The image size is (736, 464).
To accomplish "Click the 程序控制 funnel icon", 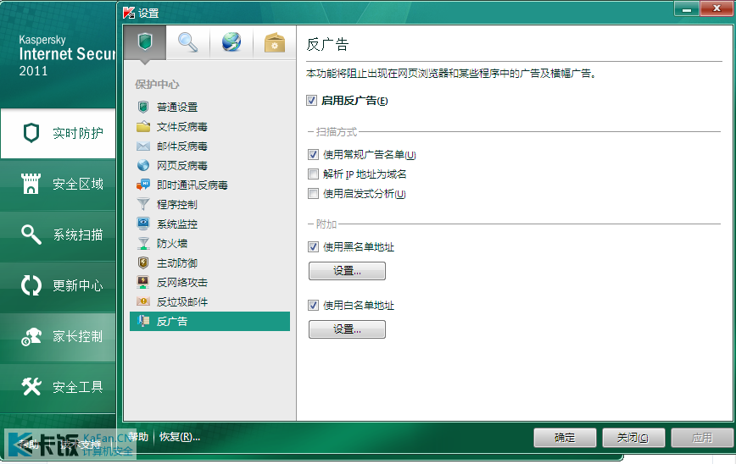I will point(143,204).
